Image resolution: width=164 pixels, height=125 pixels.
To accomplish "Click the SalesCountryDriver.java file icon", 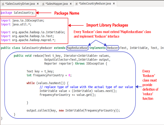I will (3, 4).
